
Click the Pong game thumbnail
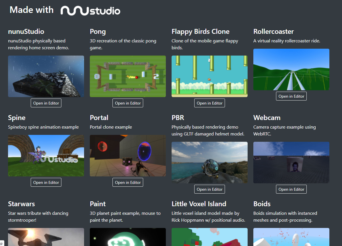click(x=128, y=76)
